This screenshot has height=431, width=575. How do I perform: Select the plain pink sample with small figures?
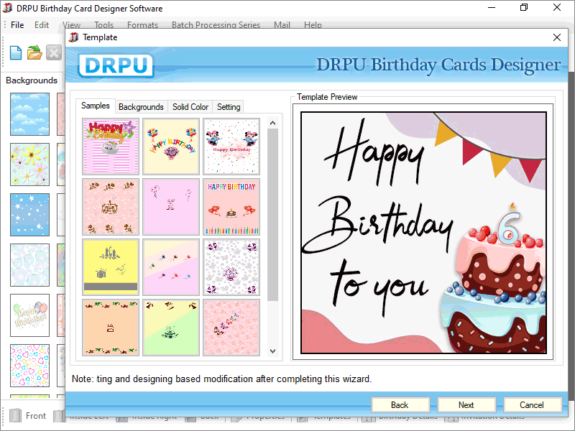tap(171, 207)
